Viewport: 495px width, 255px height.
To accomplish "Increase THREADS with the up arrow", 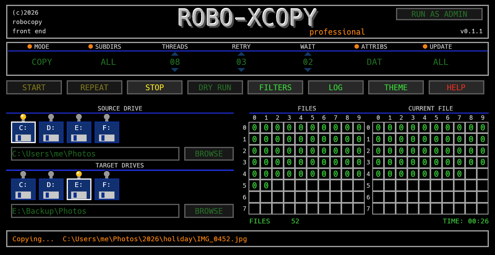I will [175, 54].
